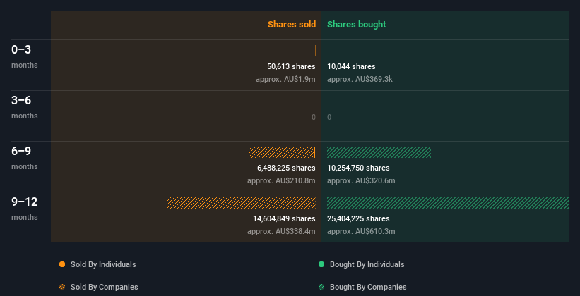Click the approx. AU$320.6m value
The image size is (580, 296).
pyautogui.click(x=361, y=181)
